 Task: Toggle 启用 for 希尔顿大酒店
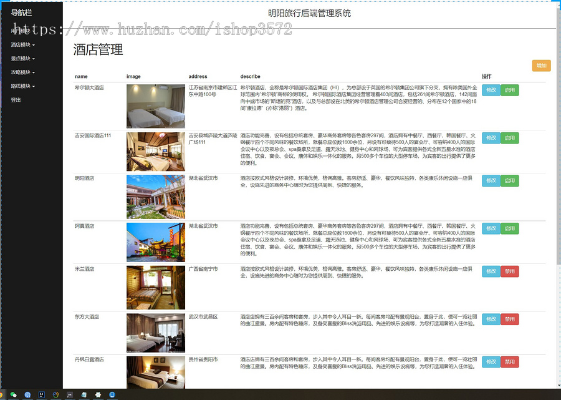pyautogui.click(x=509, y=90)
